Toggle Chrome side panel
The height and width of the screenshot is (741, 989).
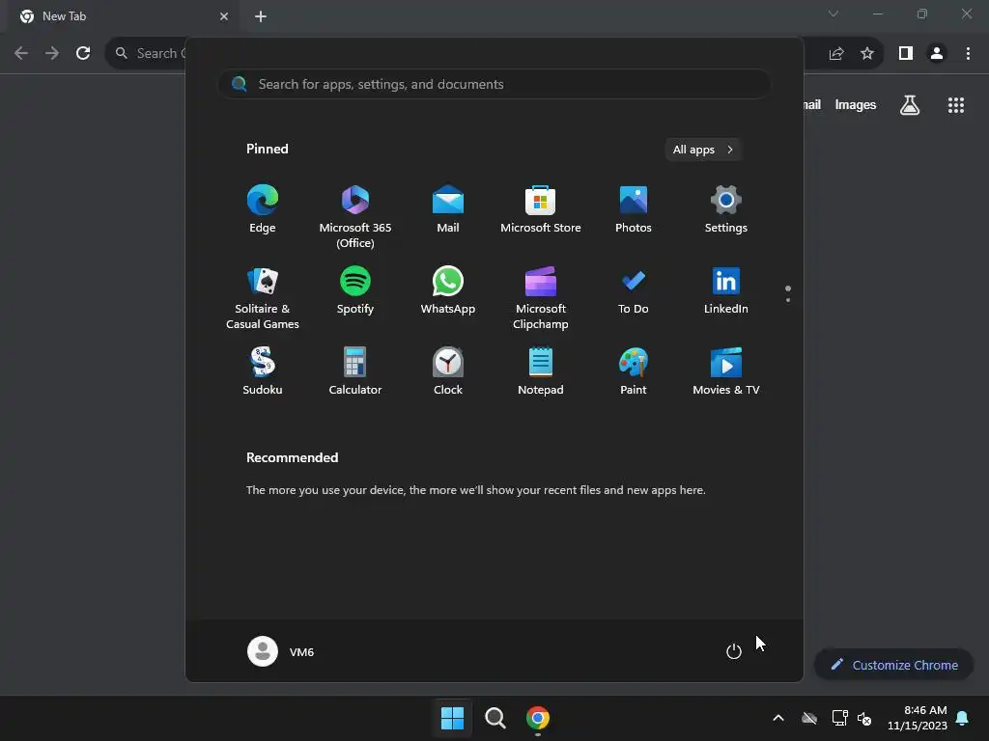click(x=906, y=54)
